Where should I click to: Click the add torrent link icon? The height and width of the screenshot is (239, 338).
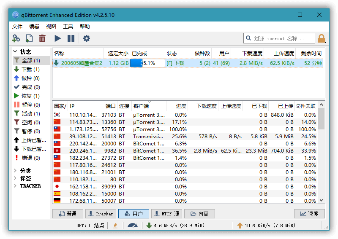[16, 38]
